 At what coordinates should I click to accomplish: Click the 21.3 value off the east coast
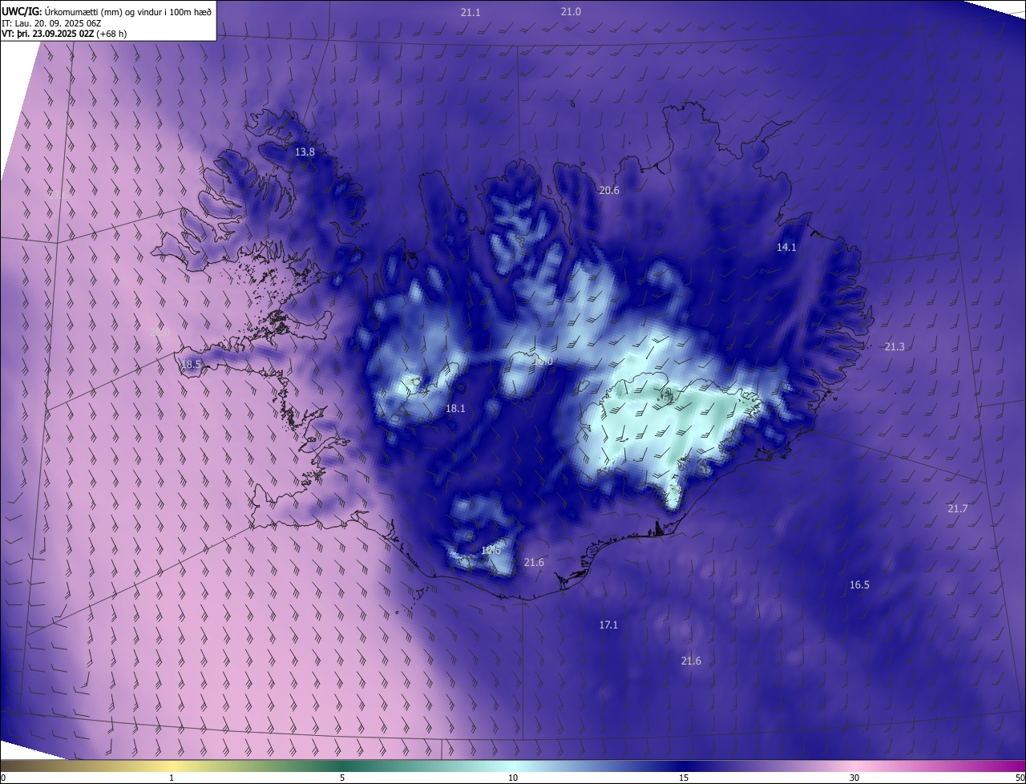pos(895,346)
